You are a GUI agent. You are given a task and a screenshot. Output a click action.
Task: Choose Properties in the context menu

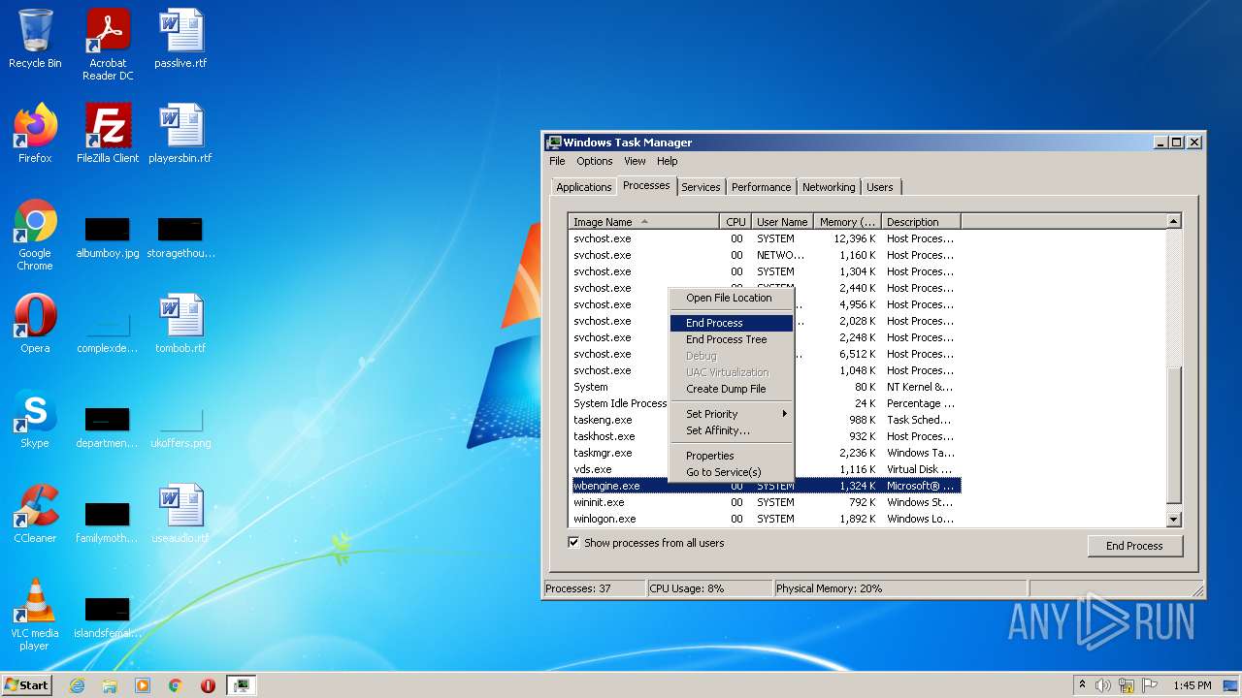click(732, 456)
